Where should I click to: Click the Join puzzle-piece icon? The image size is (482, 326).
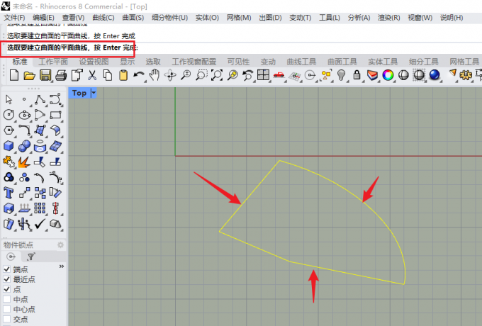click(x=9, y=162)
